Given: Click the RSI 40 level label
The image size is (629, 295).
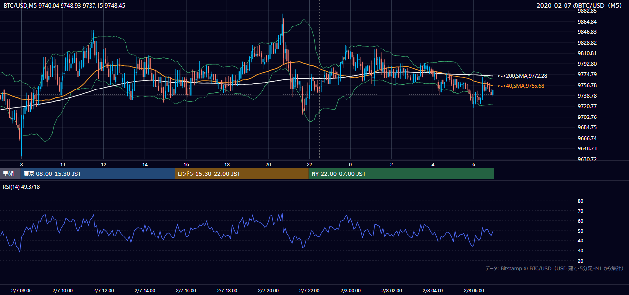Looking at the screenshot, I should click(580, 240).
